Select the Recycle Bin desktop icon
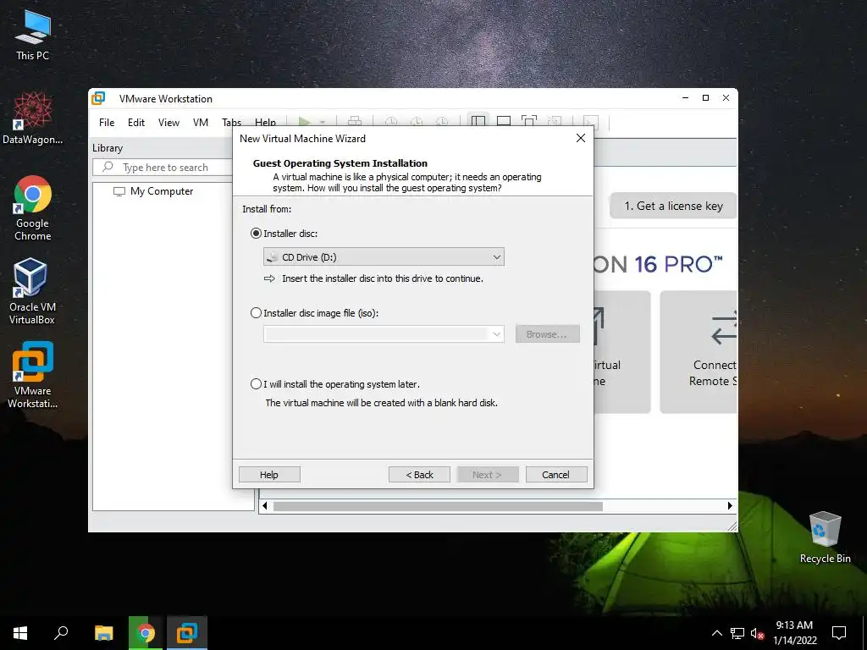The height and width of the screenshot is (650, 867). (825, 537)
